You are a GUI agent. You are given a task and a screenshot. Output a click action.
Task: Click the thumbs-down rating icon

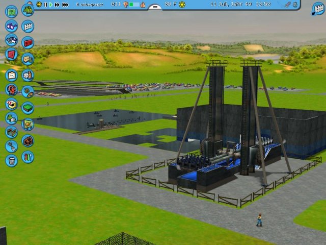pyautogui.click(x=126, y=5)
